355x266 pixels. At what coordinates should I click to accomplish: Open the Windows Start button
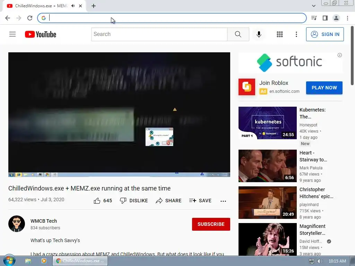pyautogui.click(x=9, y=261)
